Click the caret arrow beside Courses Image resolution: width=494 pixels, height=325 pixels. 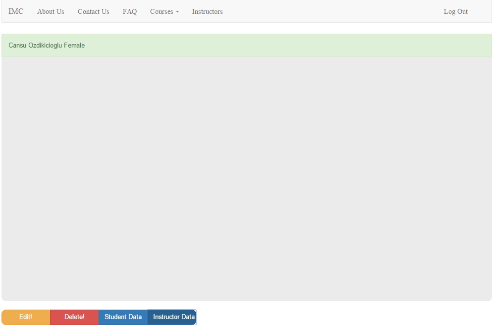pyautogui.click(x=177, y=12)
